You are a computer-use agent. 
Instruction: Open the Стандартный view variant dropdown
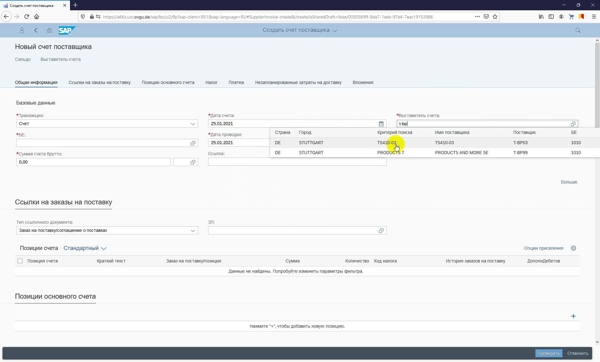(85, 248)
